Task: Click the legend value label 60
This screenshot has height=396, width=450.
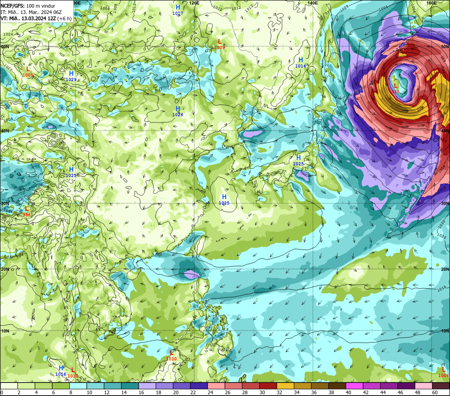Action: pos(435,392)
